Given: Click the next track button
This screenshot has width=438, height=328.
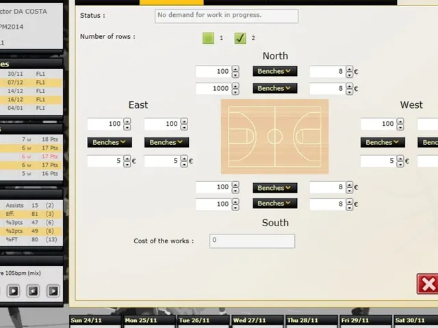Looking at the screenshot, I should (x=53, y=291).
